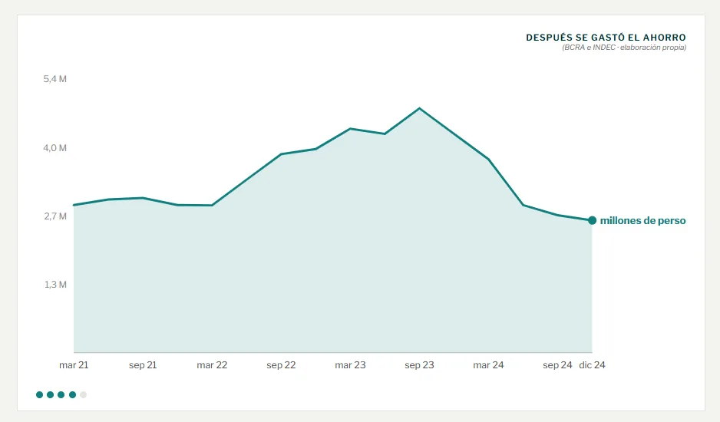Select the fourth pagination dot
The height and width of the screenshot is (422, 720).
coord(73,394)
